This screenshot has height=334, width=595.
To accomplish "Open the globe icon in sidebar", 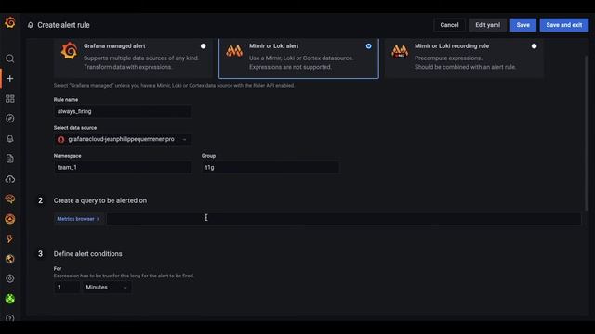I will point(10,259).
